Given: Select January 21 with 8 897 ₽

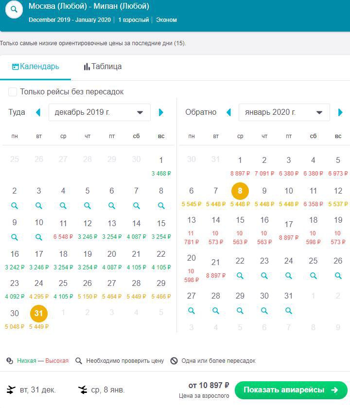Looking at the screenshot, I should point(215,268).
